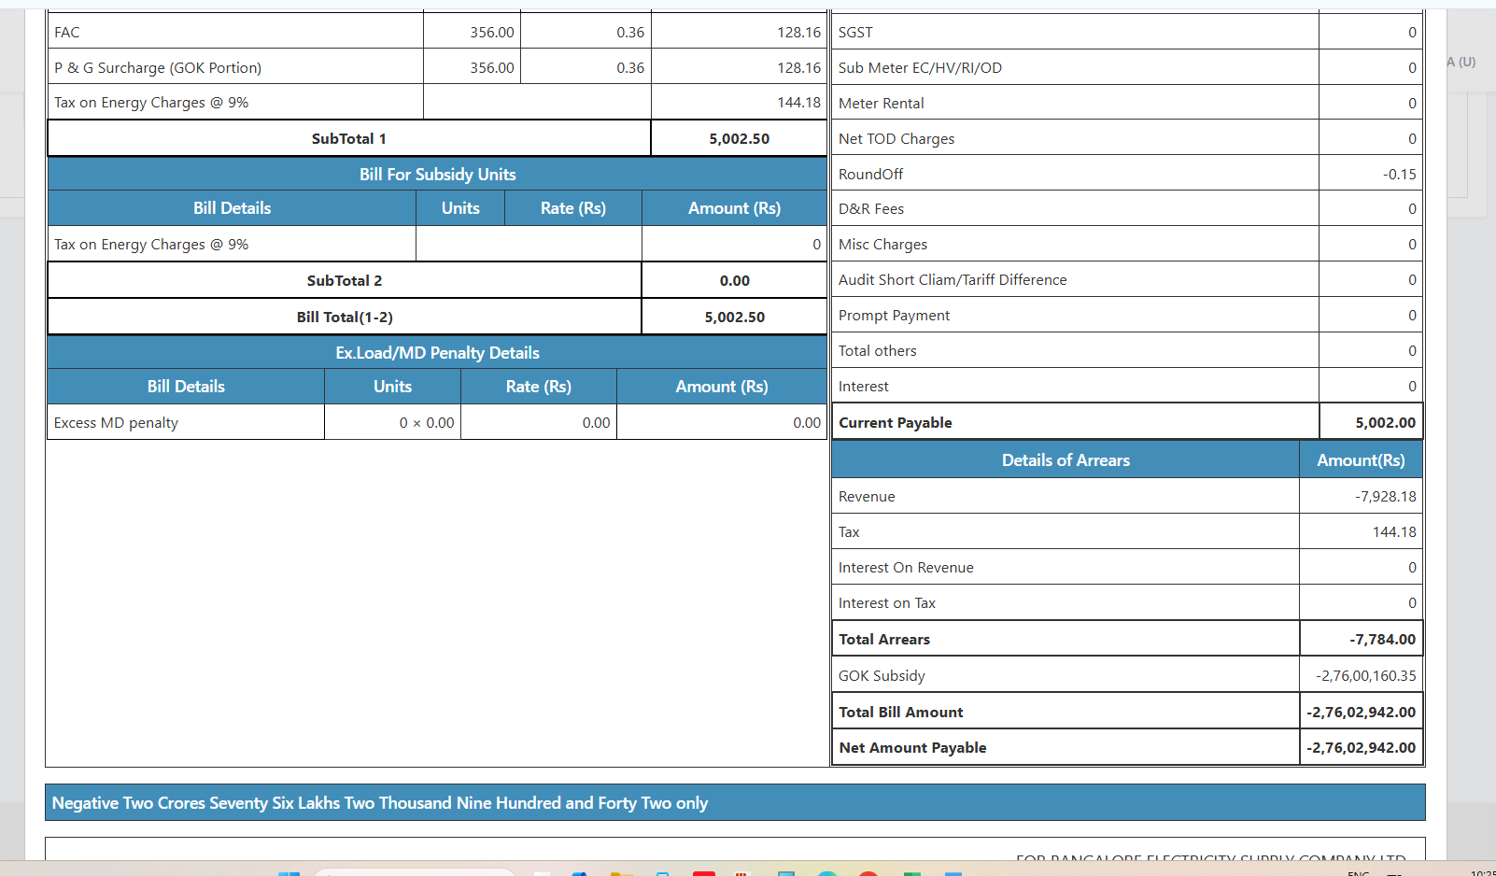1496x876 pixels.
Task: Click the RoundOff label
Action: click(x=870, y=175)
